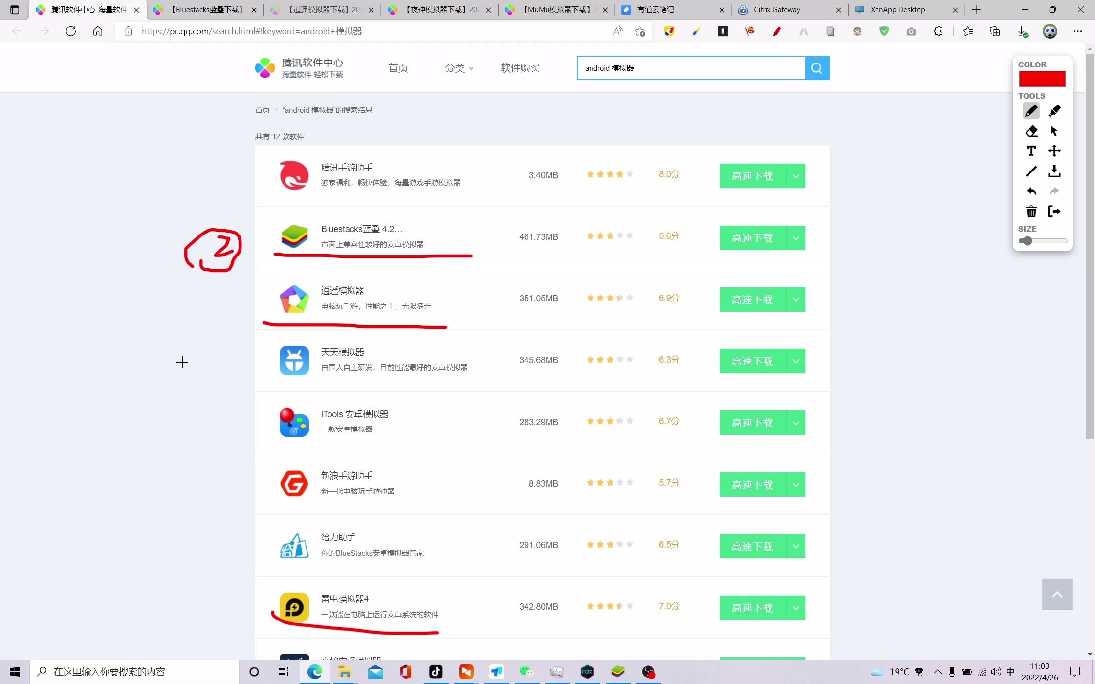
Task: Click 高速下载 button for Bluestacks蓝叠
Action: 752,237
